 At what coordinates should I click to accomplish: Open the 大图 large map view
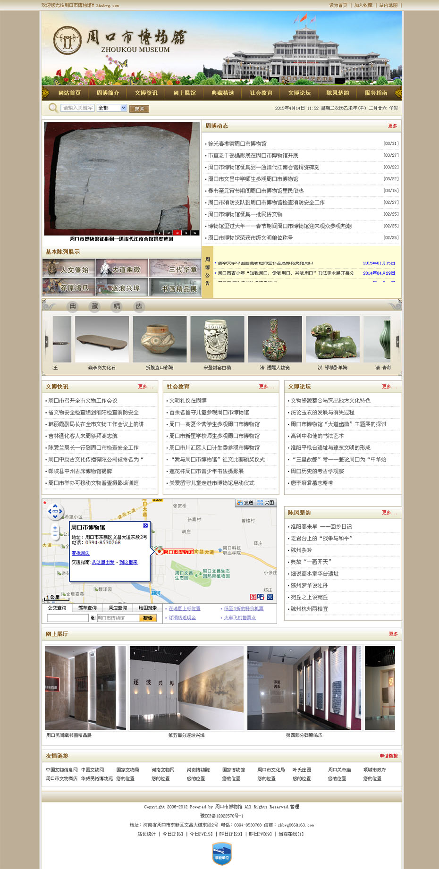(x=266, y=503)
